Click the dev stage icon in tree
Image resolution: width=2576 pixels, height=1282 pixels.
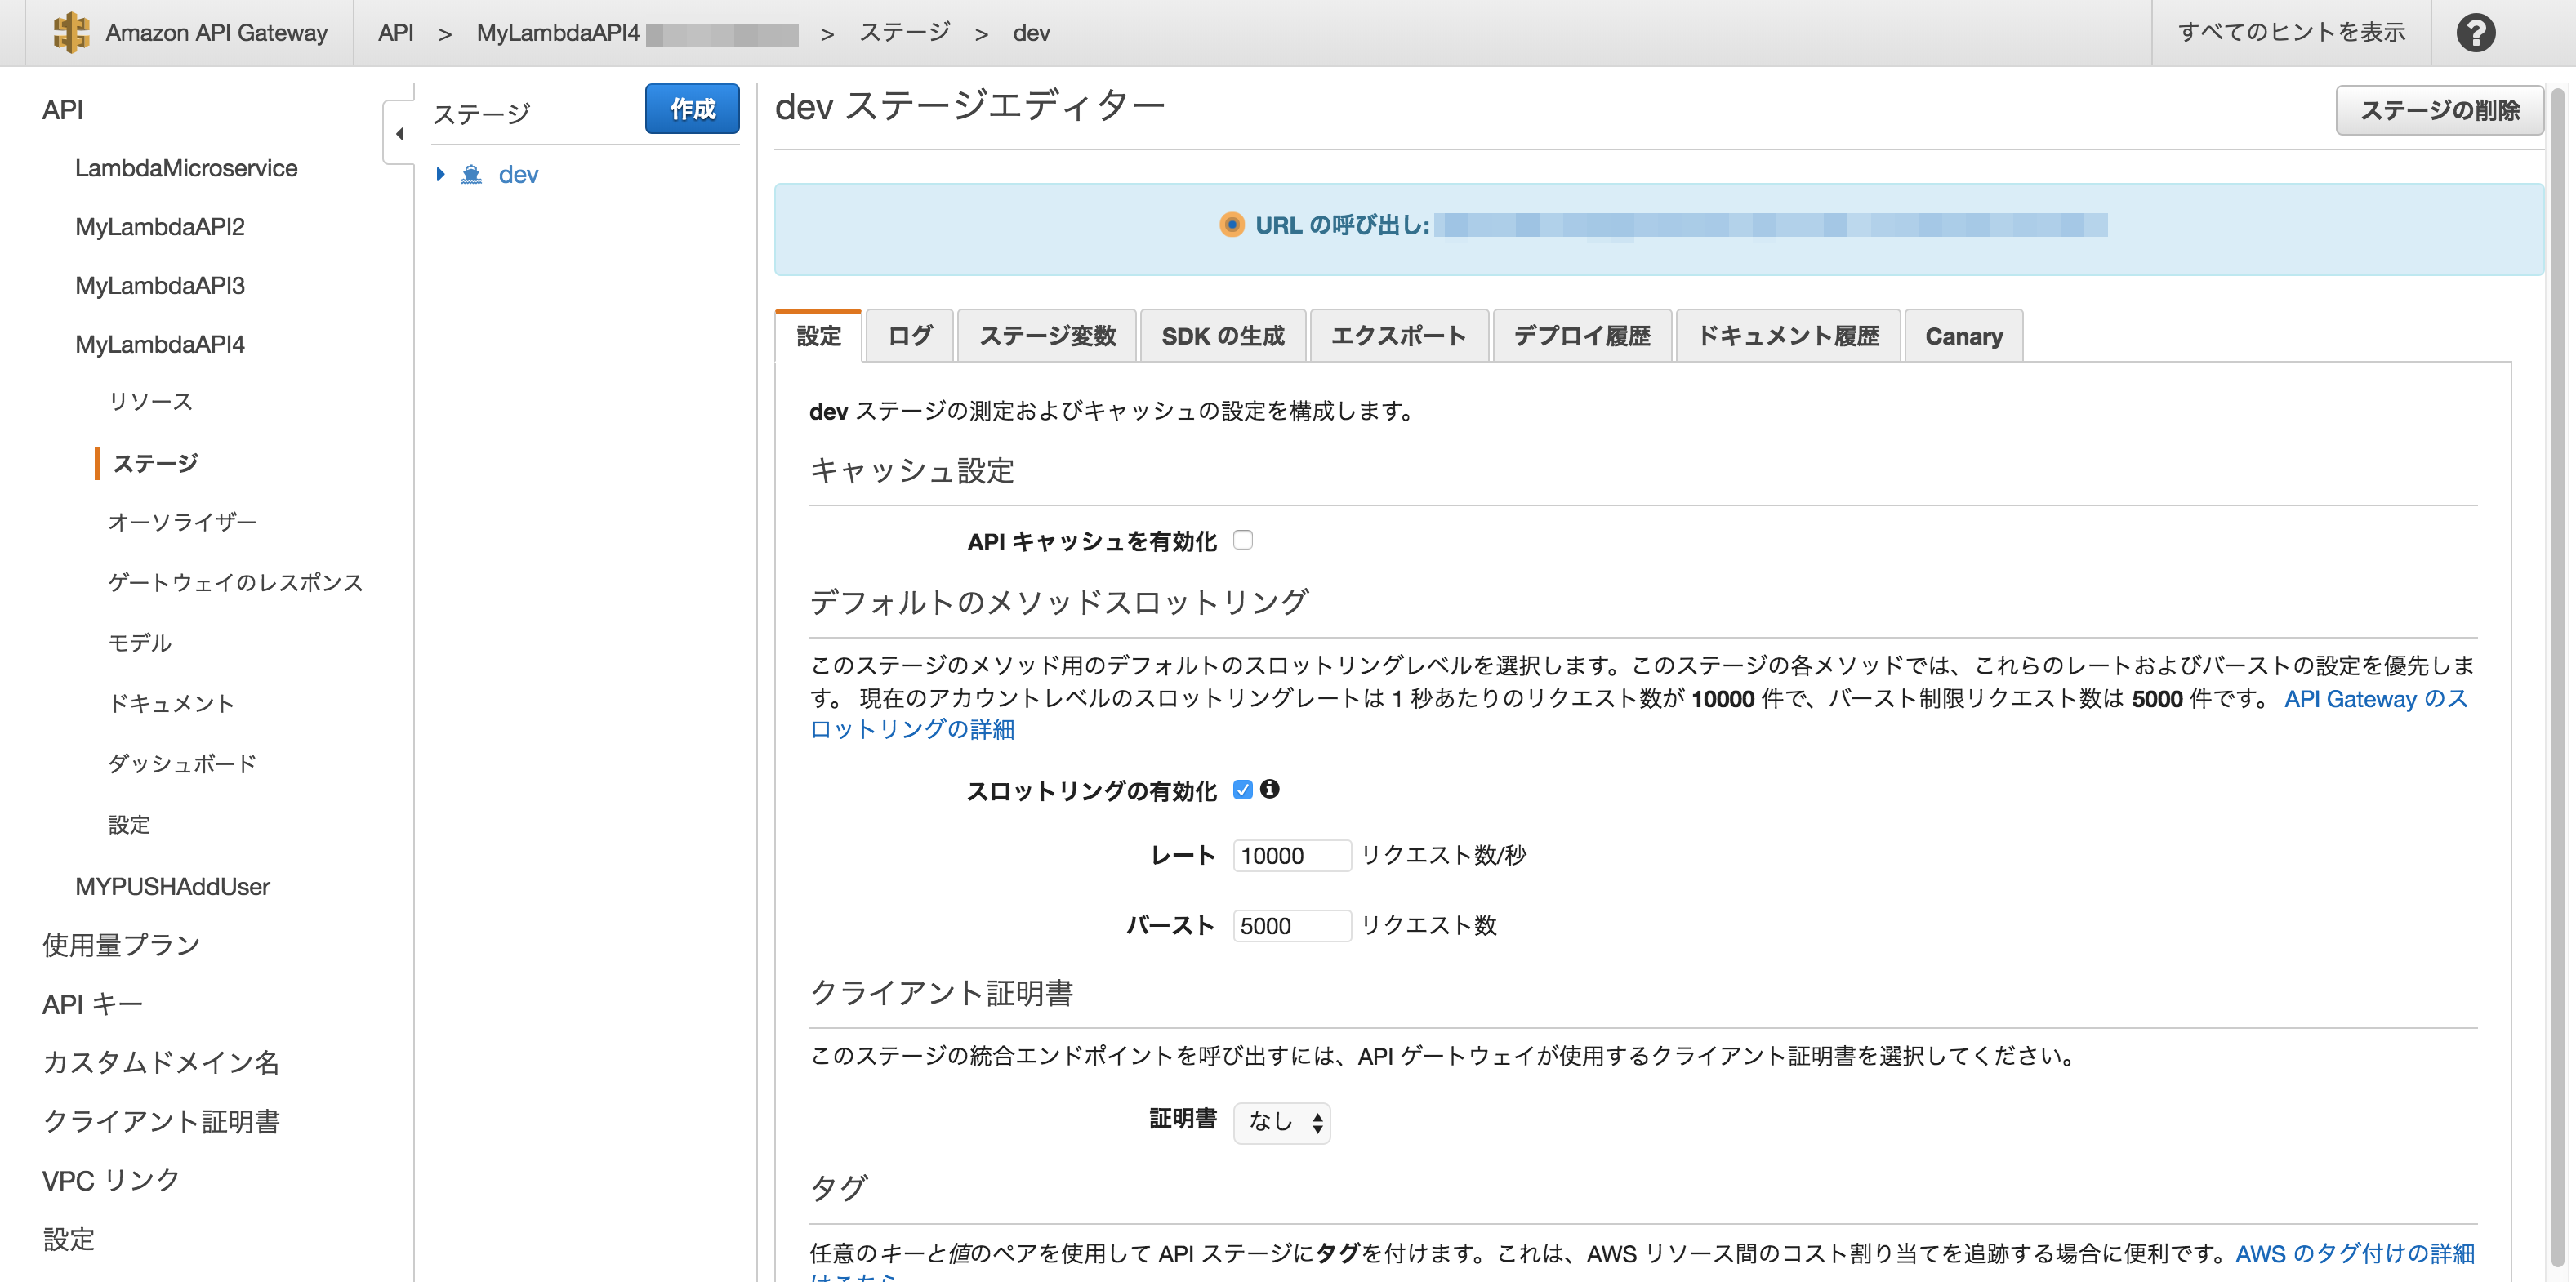(x=471, y=175)
